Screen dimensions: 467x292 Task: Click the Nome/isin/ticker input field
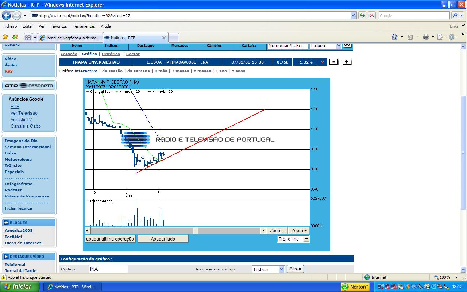tap(287, 46)
